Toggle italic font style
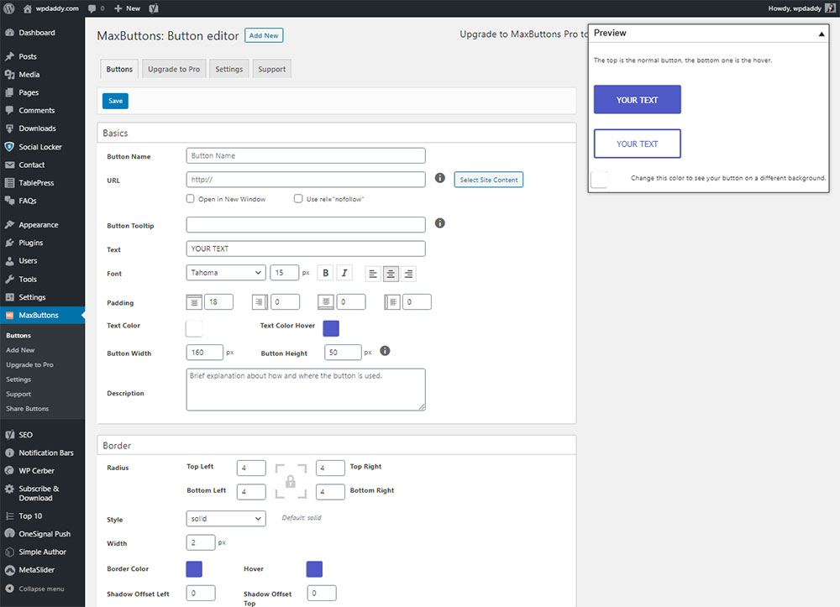Image resolution: width=840 pixels, height=607 pixels. click(344, 273)
